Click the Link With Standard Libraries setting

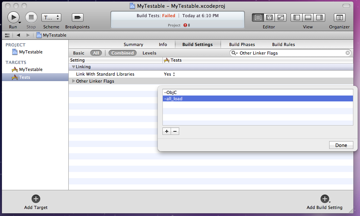pos(105,74)
